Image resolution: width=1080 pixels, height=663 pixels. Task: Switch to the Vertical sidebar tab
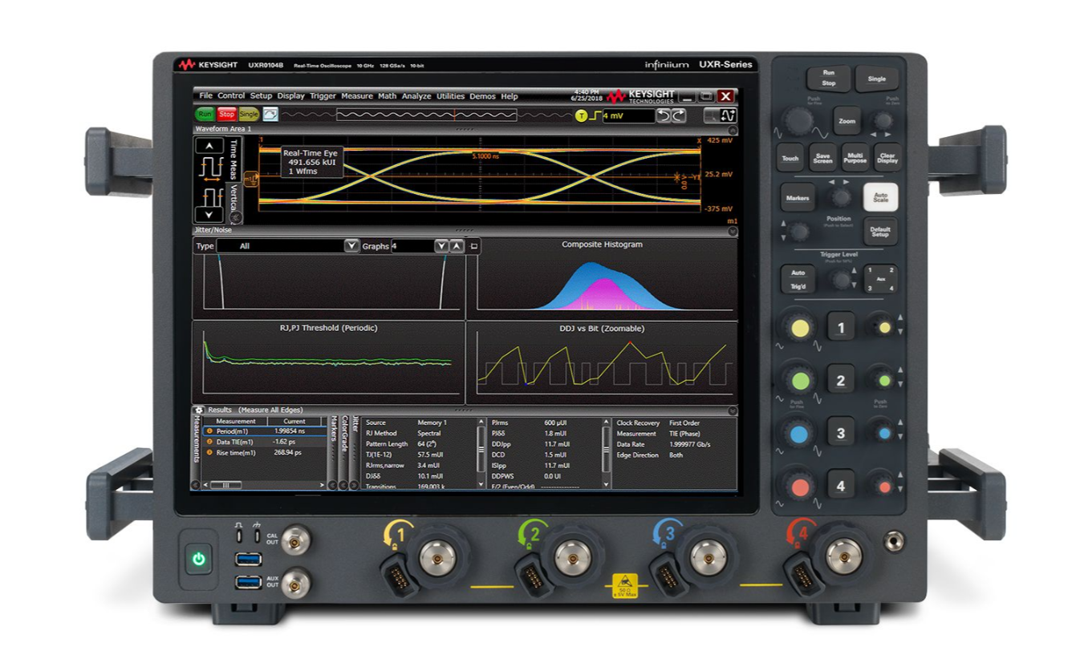pos(234,196)
